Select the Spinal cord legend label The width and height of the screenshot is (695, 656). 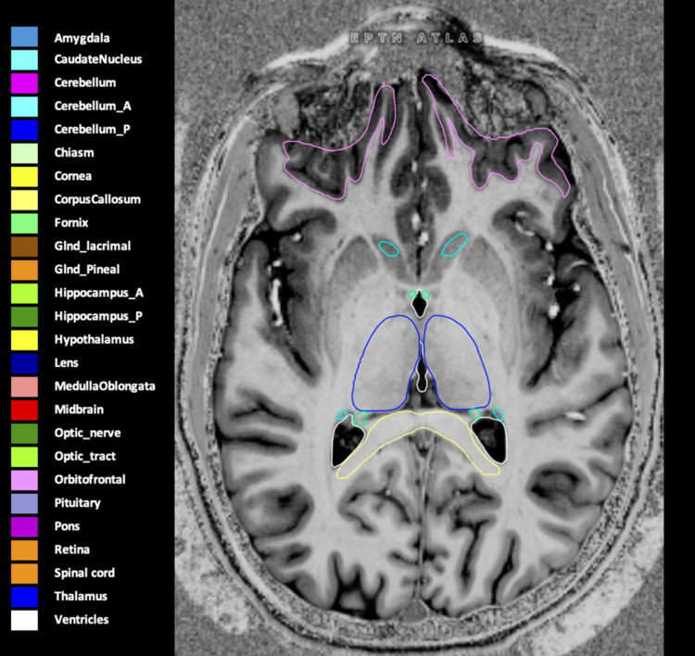tap(84, 574)
